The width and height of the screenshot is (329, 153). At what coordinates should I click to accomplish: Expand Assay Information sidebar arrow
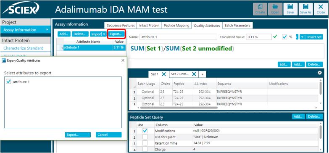(47, 30)
